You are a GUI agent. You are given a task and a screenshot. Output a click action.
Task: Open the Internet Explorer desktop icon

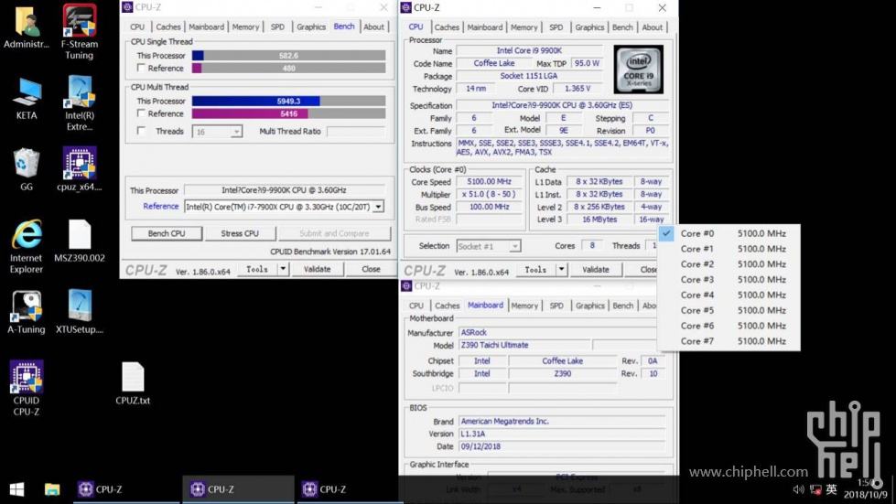click(27, 247)
